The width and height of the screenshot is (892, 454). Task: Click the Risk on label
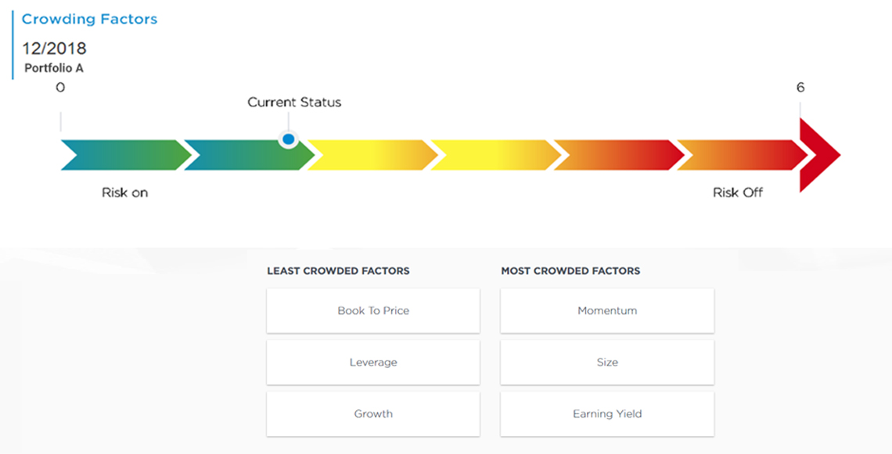124,193
